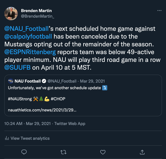Open the three-dot more options menu
The width and height of the screenshot is (166, 159).
159,10
